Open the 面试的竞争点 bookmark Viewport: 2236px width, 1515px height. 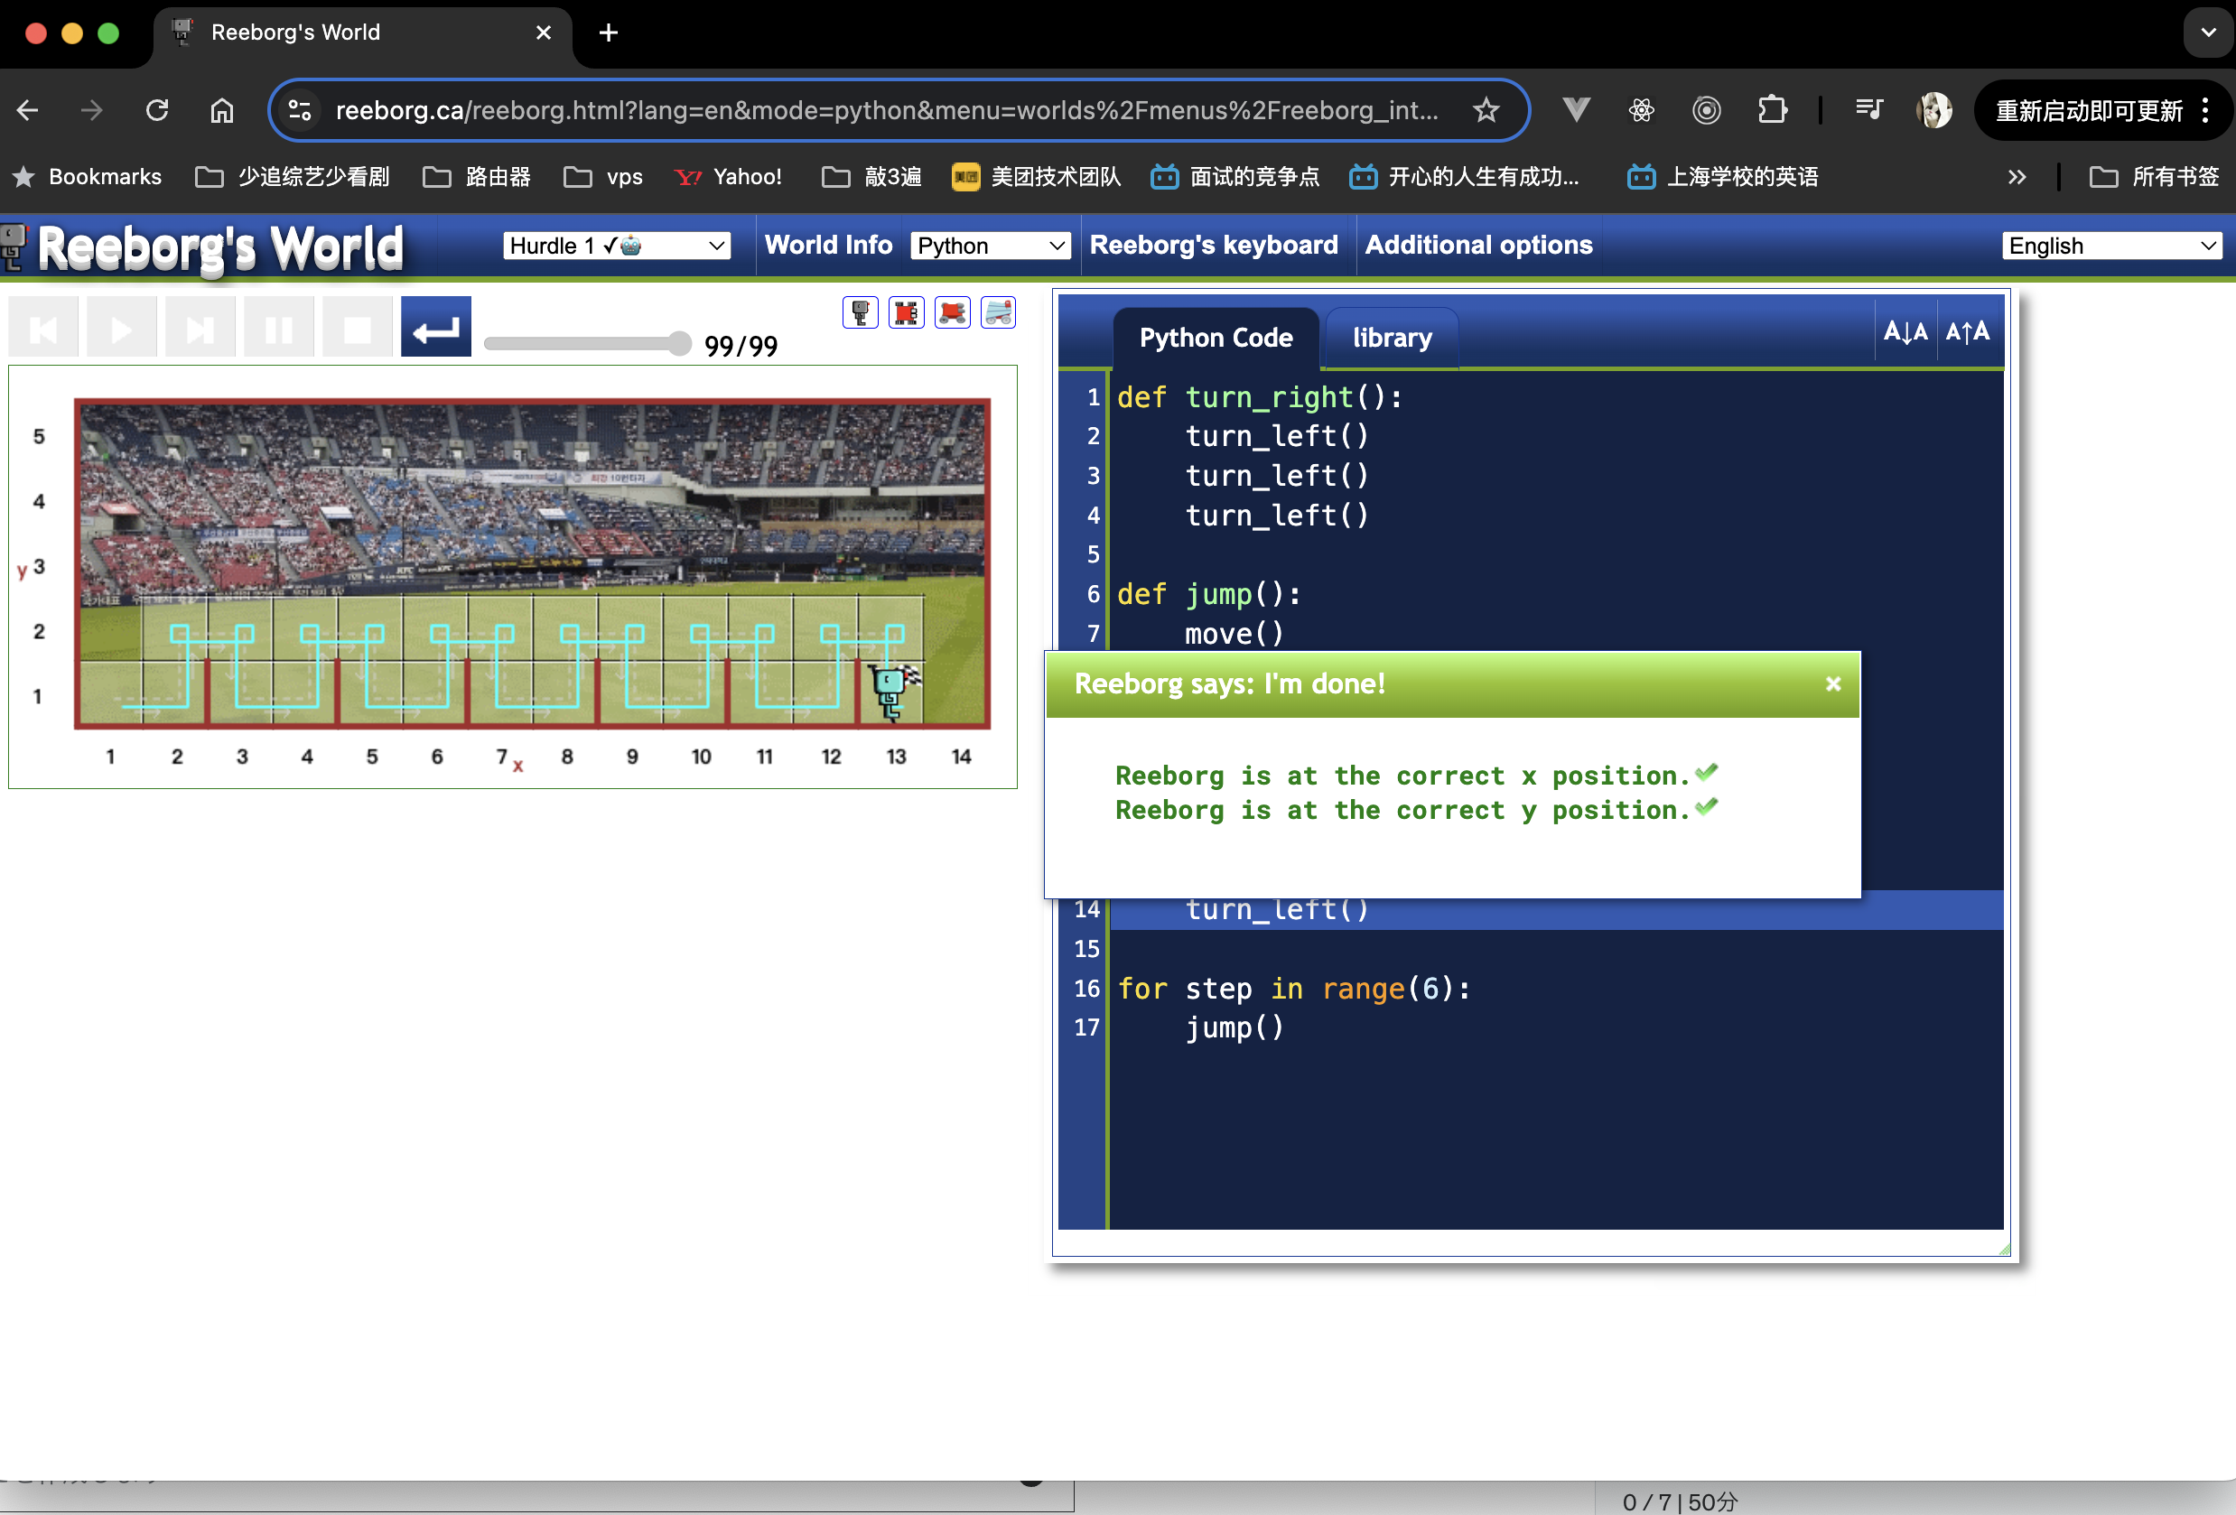(x=1235, y=177)
